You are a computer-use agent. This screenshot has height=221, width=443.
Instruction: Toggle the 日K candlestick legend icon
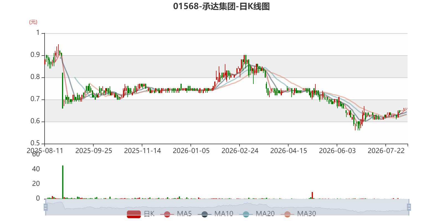[x=134, y=214]
